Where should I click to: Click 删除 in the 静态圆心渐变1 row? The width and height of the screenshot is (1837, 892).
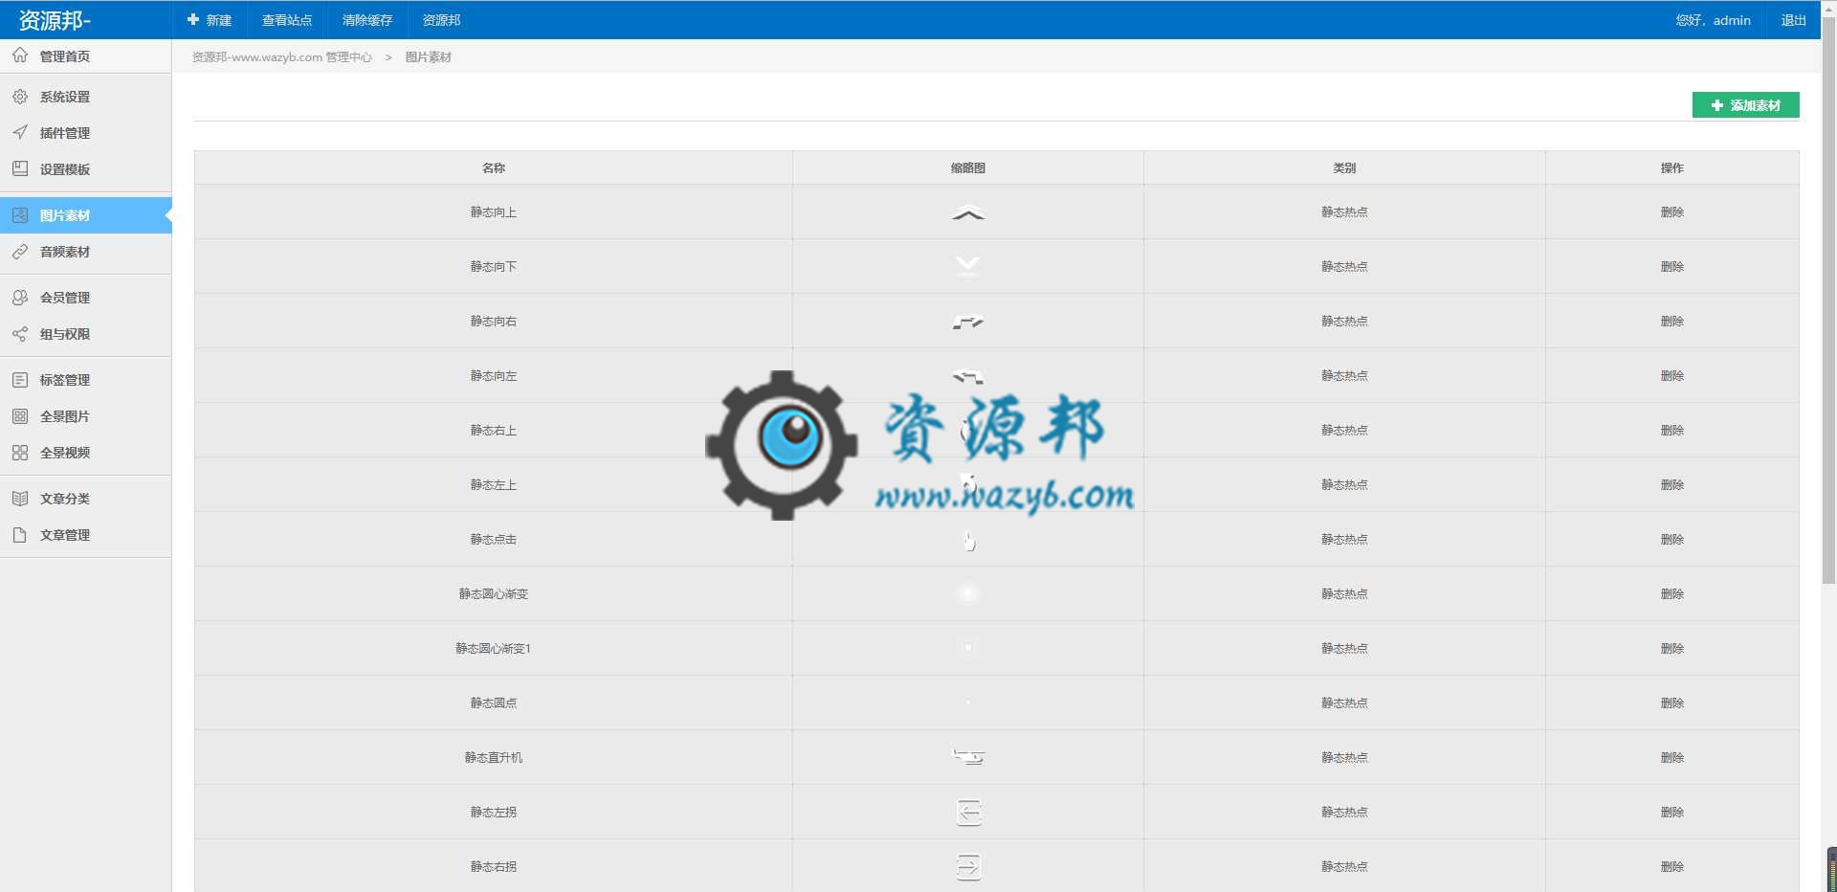pyautogui.click(x=1671, y=649)
